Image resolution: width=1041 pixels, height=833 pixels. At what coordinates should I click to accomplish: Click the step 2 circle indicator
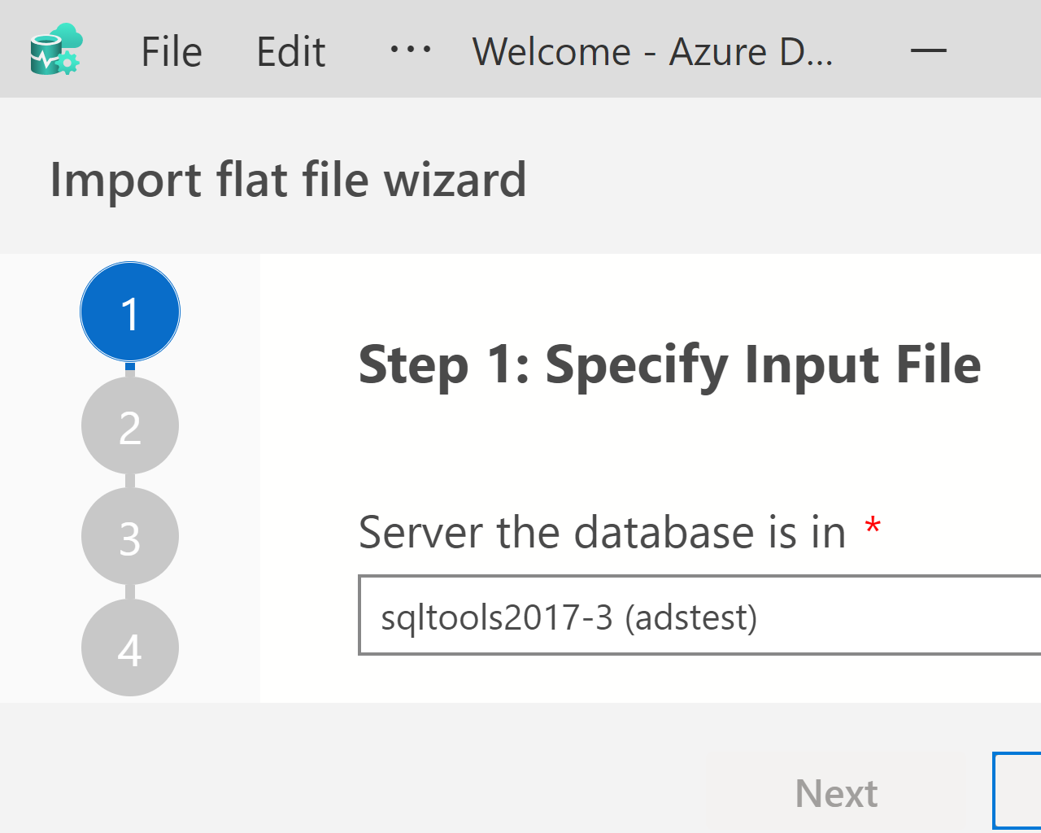tap(129, 425)
